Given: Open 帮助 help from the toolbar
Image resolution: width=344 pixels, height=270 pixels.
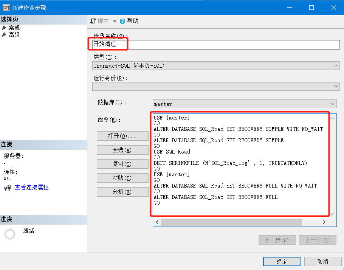Looking at the screenshot, I should [133, 21].
